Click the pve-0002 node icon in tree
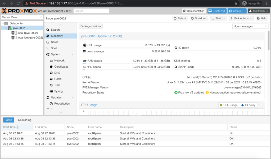Viewport: 271px width, 159px height. pos(10,28)
